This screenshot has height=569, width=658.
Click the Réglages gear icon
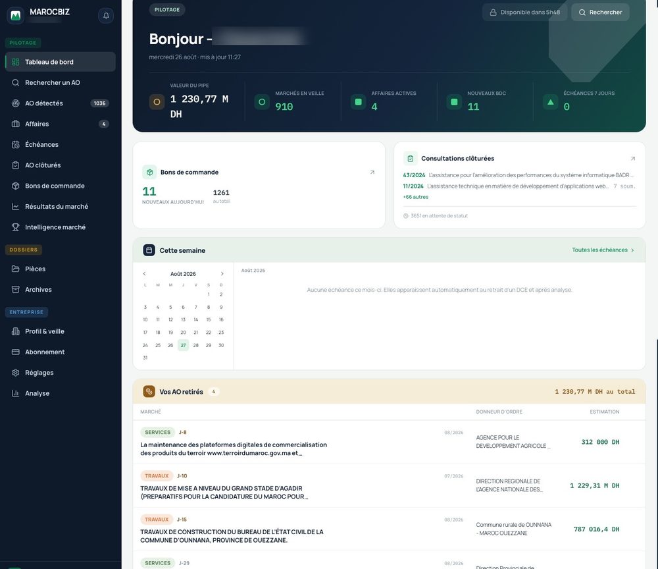point(16,373)
